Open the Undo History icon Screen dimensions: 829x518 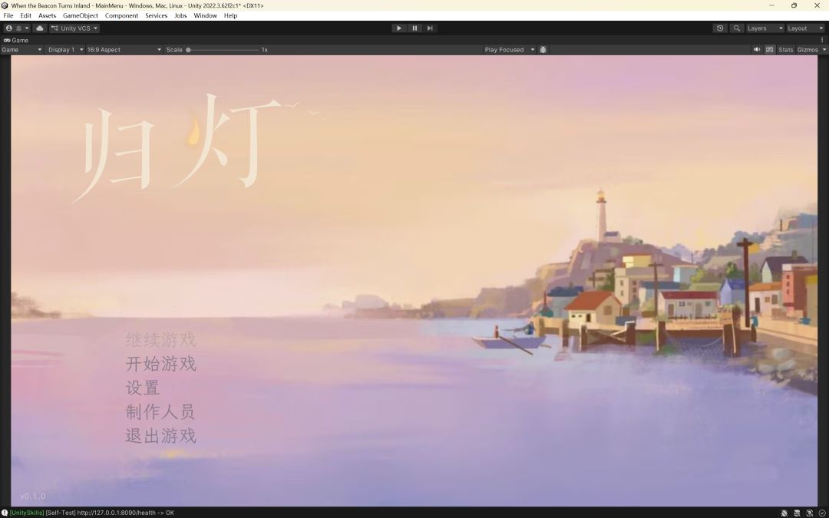tap(719, 28)
